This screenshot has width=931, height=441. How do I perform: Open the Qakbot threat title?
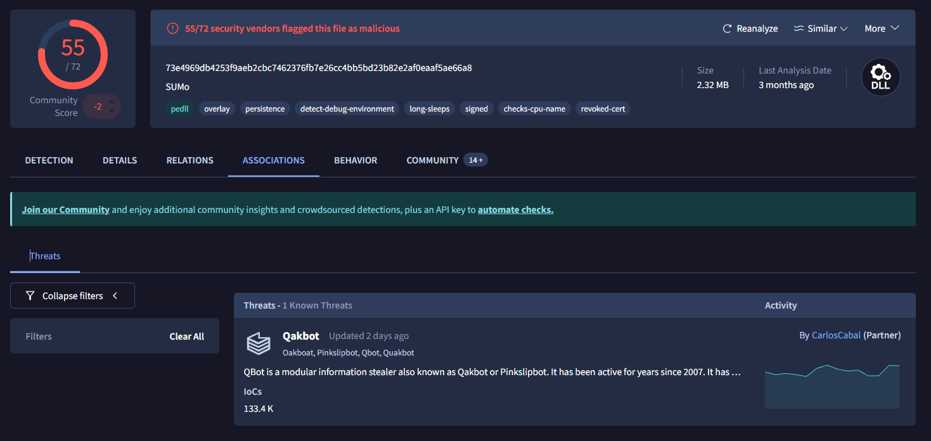[301, 336]
